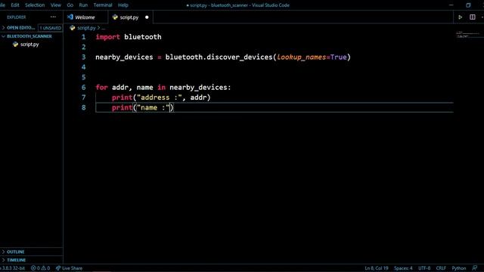Click the word bluetooth on line 1
Image resolution: width=484 pixels, height=272 pixels.
143,37
